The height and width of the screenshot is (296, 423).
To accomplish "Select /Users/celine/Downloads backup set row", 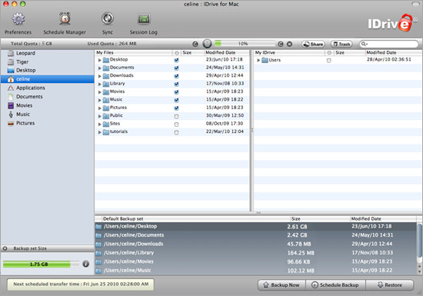I will 256,244.
